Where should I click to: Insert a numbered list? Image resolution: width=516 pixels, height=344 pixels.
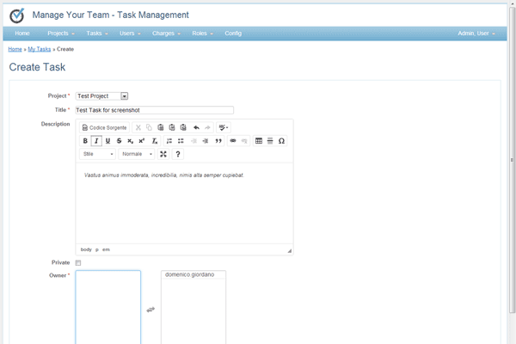click(169, 141)
